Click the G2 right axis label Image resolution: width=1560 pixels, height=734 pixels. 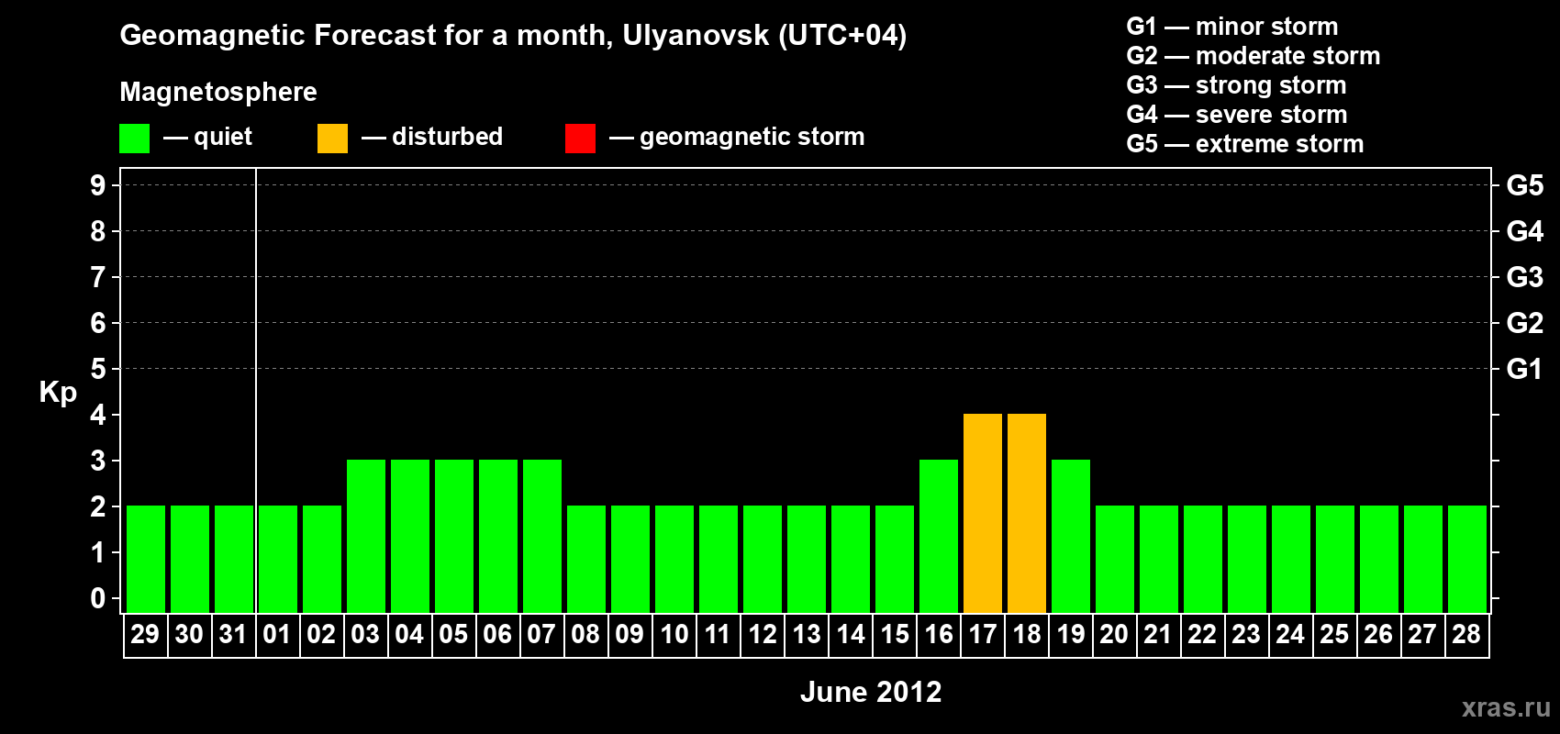click(1525, 323)
